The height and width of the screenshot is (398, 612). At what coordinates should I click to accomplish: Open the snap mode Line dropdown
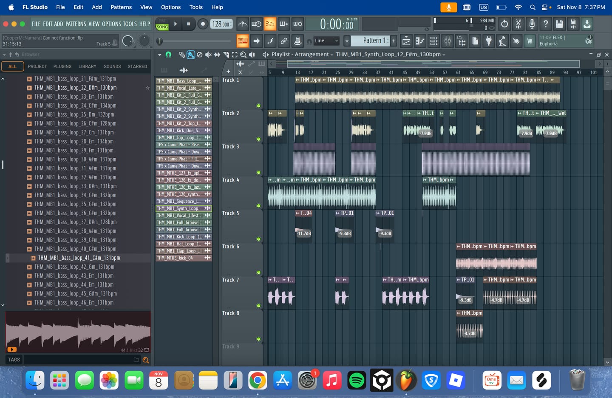click(x=326, y=41)
